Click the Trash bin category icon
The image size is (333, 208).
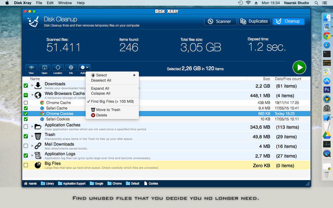tap(38, 136)
